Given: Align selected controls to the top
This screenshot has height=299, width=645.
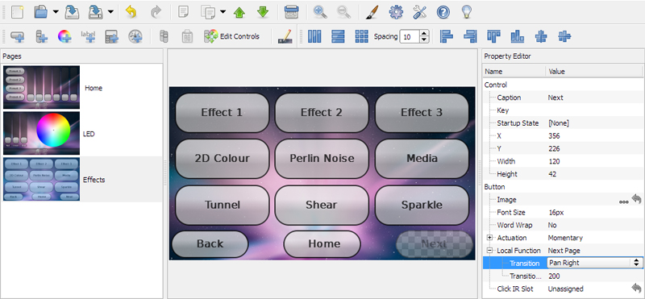Looking at the screenshot, I should 493,36.
